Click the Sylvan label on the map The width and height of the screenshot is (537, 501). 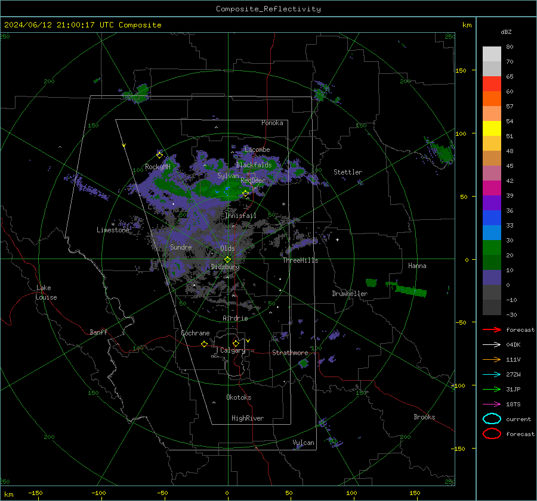[228, 176]
